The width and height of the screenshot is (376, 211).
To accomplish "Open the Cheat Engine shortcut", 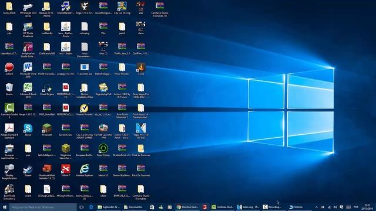I will coord(47,87).
